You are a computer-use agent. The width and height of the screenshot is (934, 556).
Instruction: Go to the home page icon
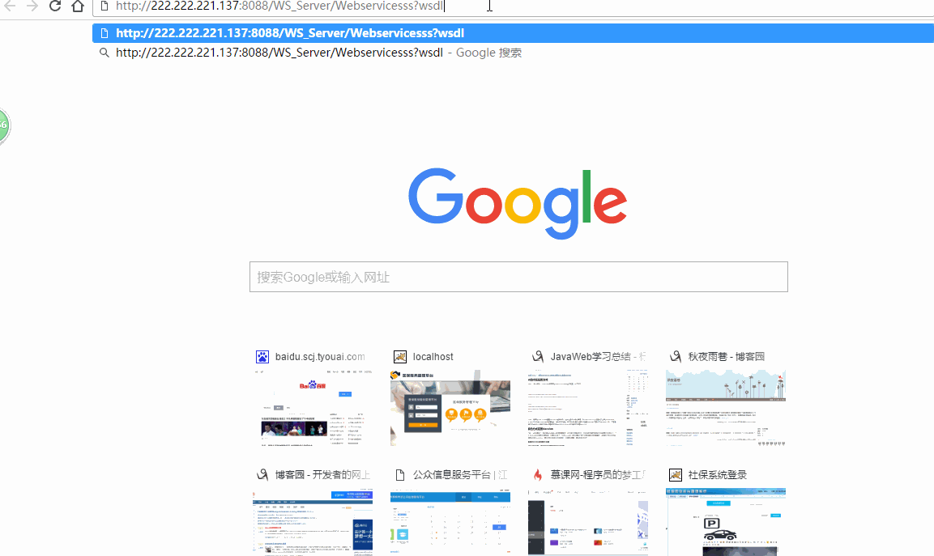pos(78,6)
